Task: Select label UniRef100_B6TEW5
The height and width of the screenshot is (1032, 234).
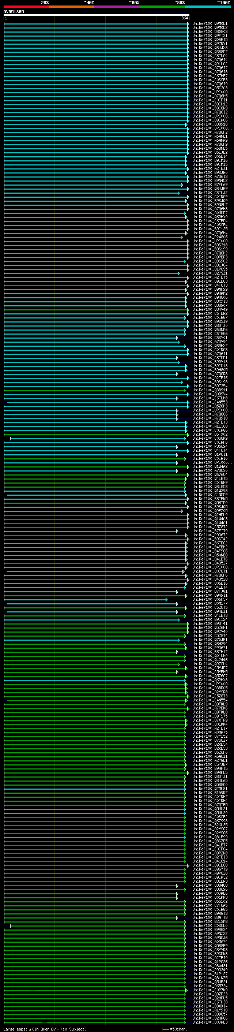Action: point(210,499)
